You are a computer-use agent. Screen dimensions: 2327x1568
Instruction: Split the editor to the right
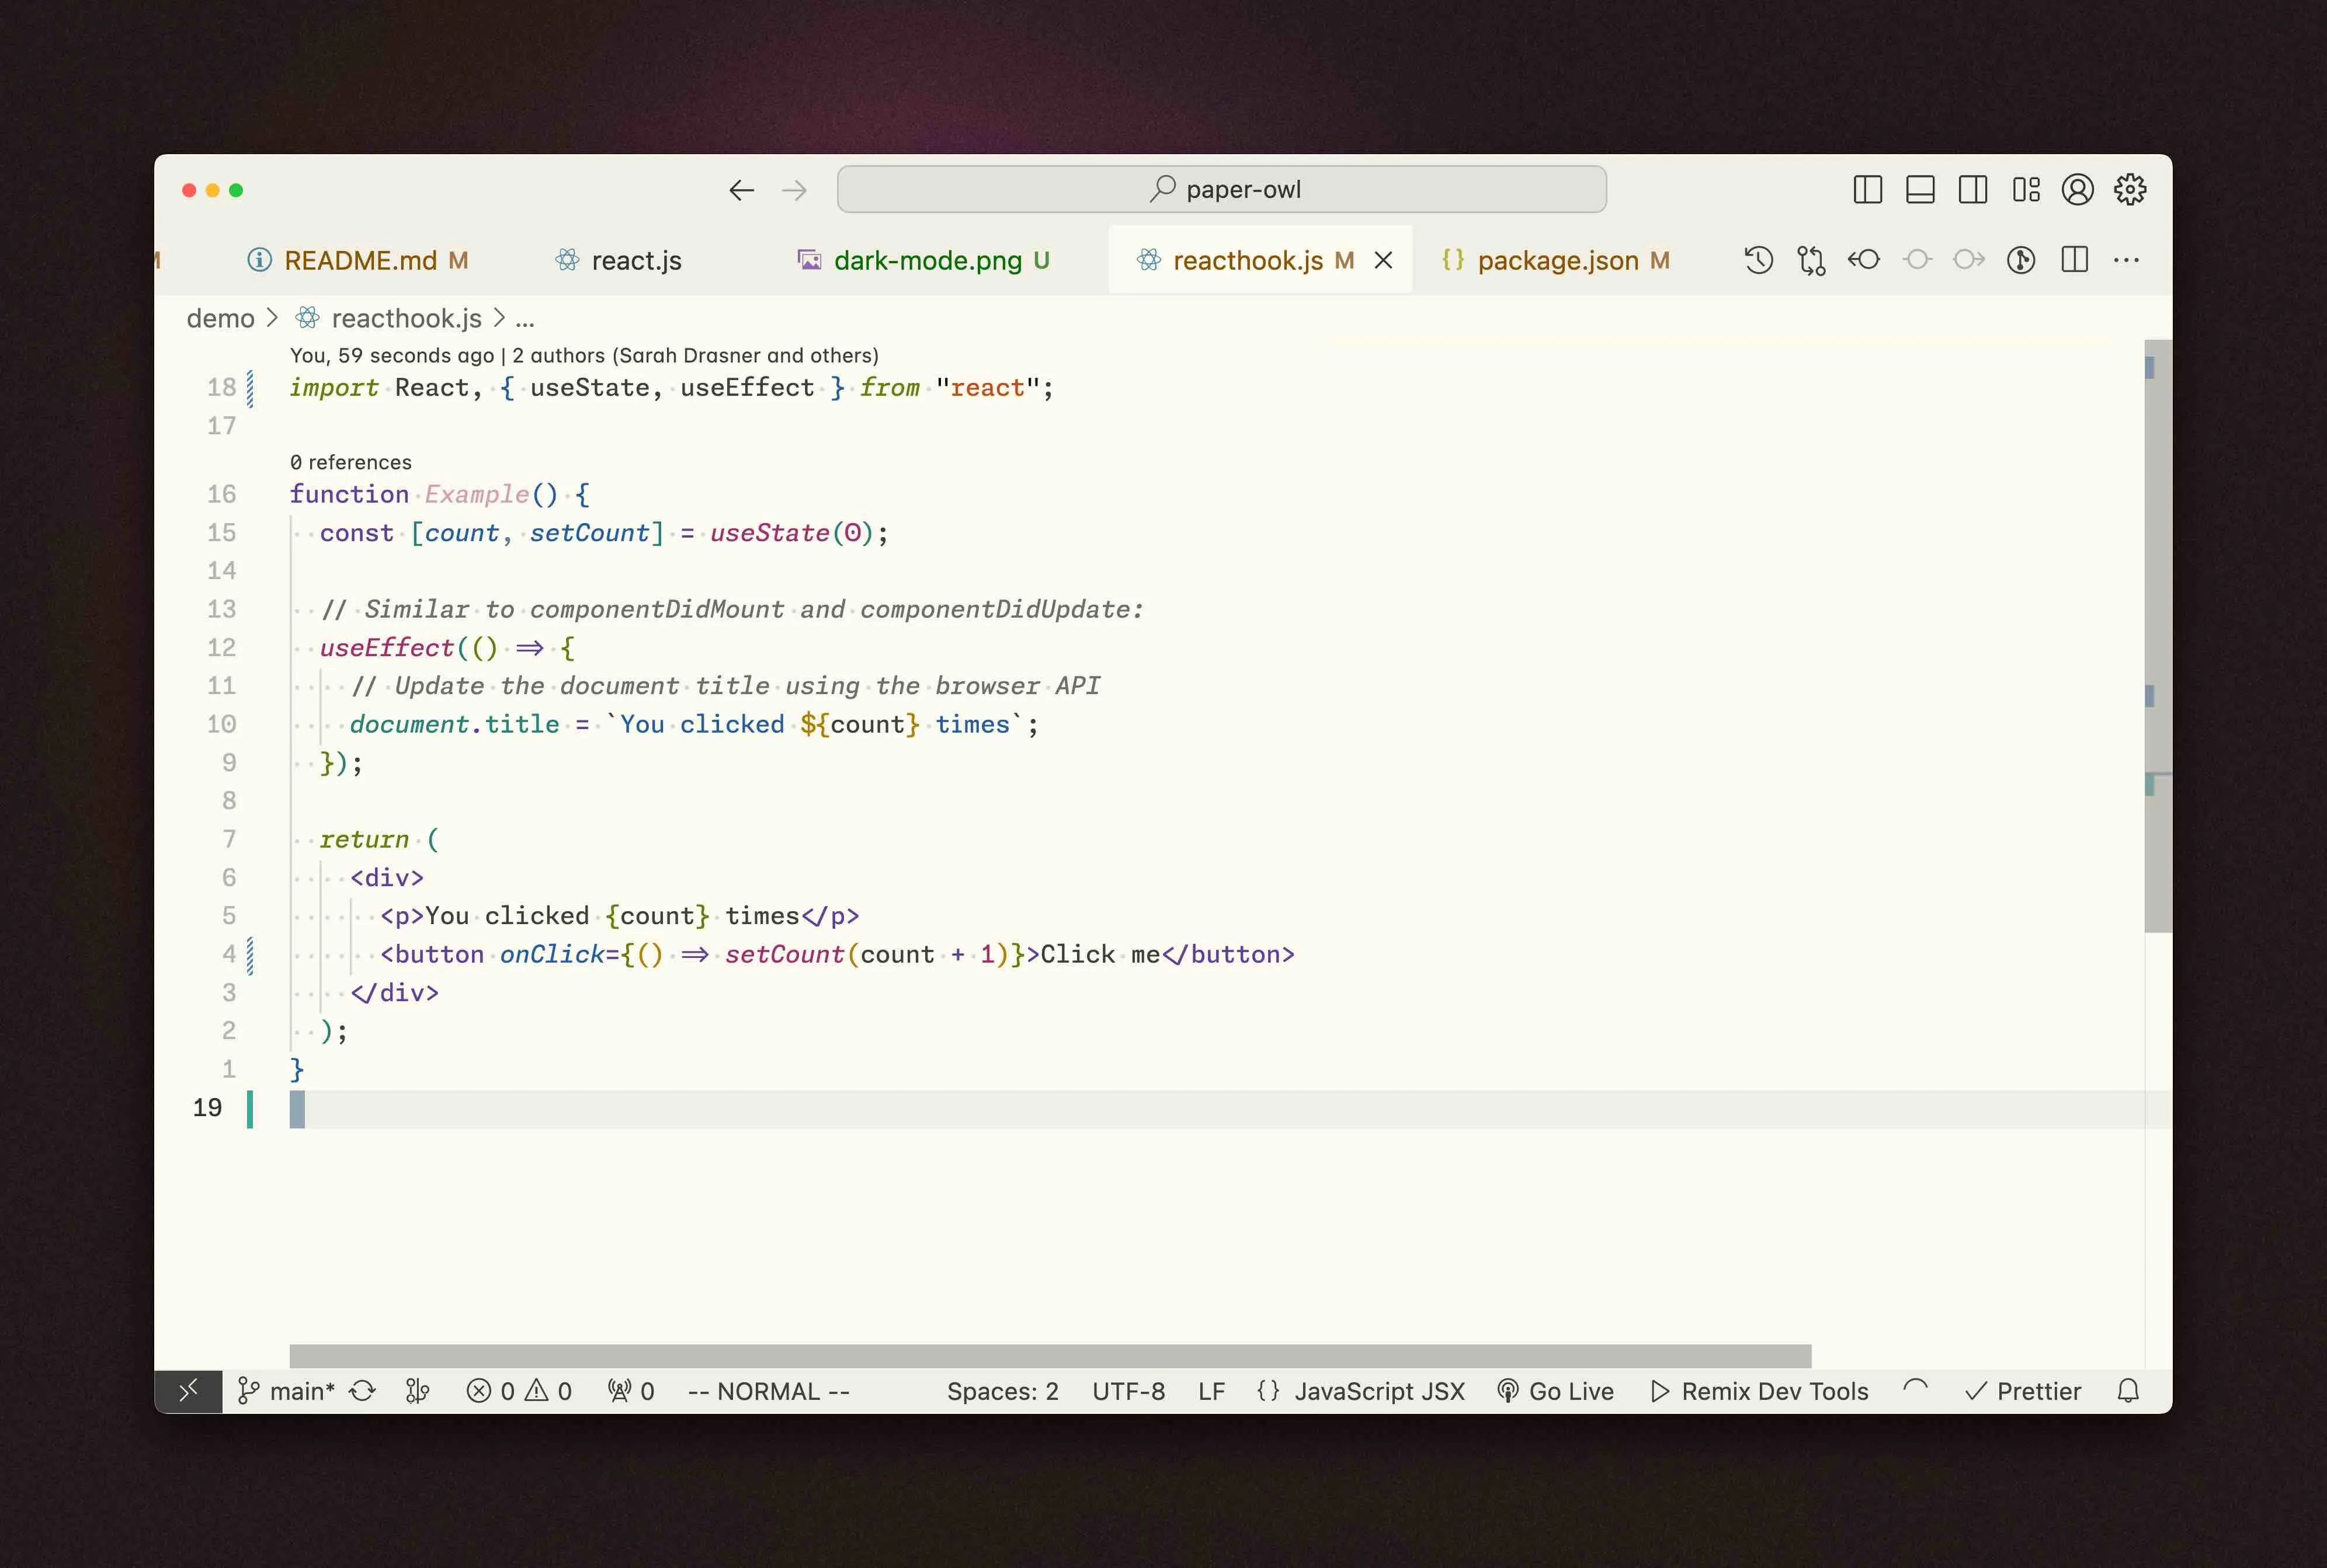[2075, 260]
